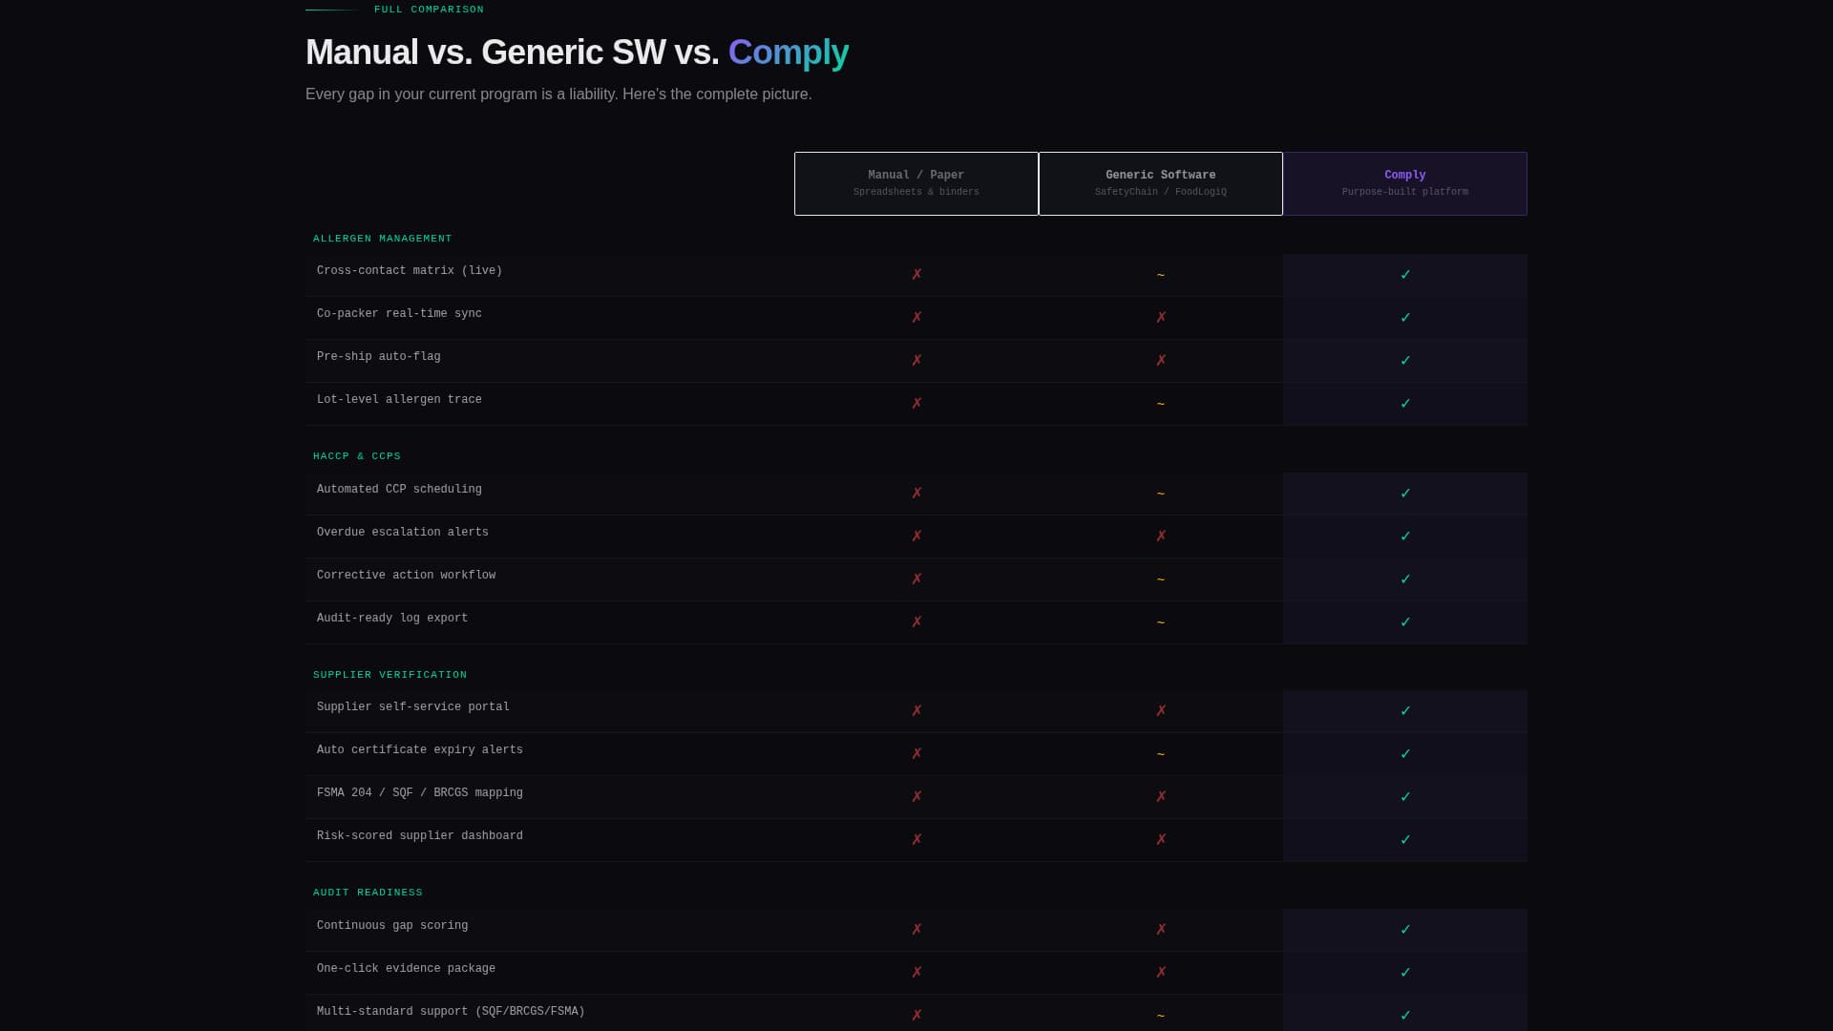
Task: Click the Manual cross for One-click evidence package
Action: tap(916, 973)
